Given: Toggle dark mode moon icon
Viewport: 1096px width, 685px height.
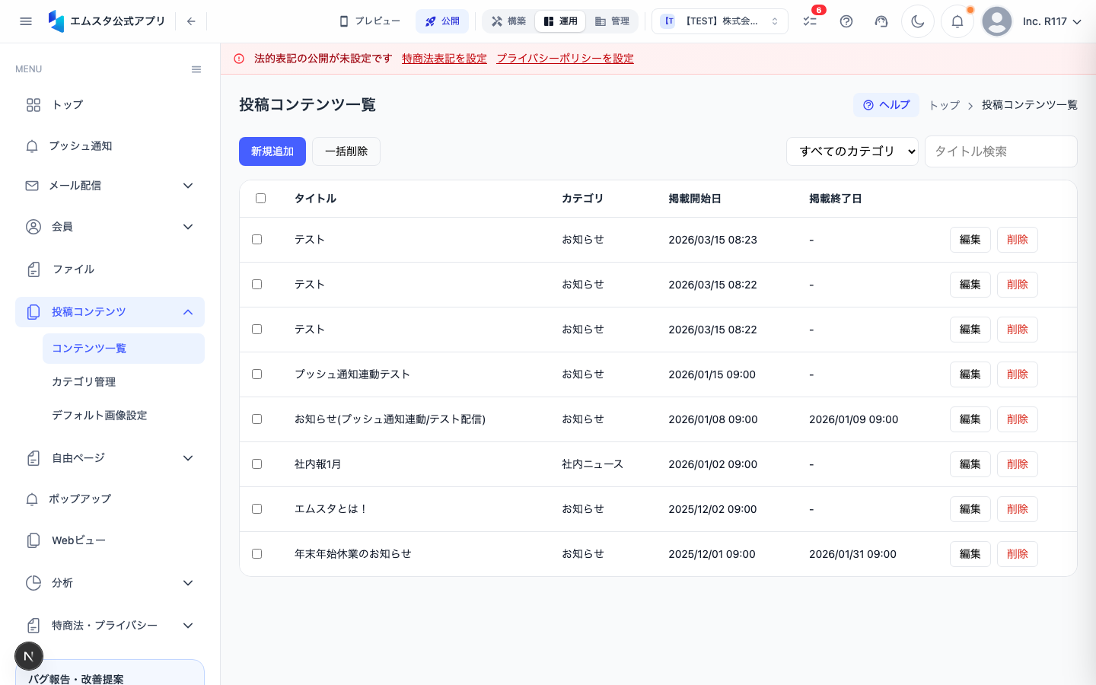Looking at the screenshot, I should pyautogui.click(x=918, y=21).
